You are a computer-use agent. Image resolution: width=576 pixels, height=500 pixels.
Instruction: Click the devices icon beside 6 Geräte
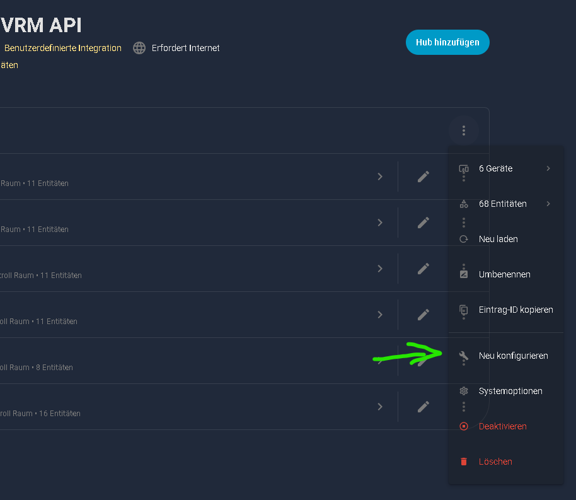pos(464,169)
